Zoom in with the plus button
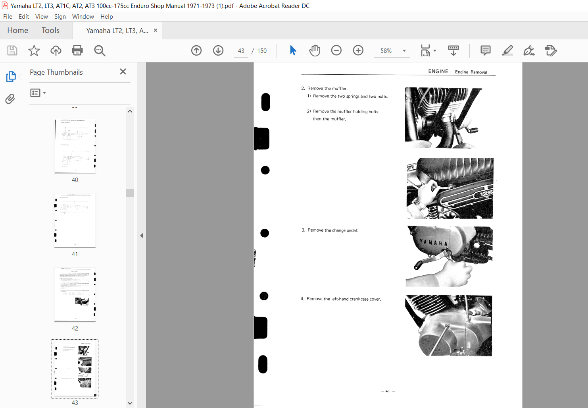 (358, 50)
